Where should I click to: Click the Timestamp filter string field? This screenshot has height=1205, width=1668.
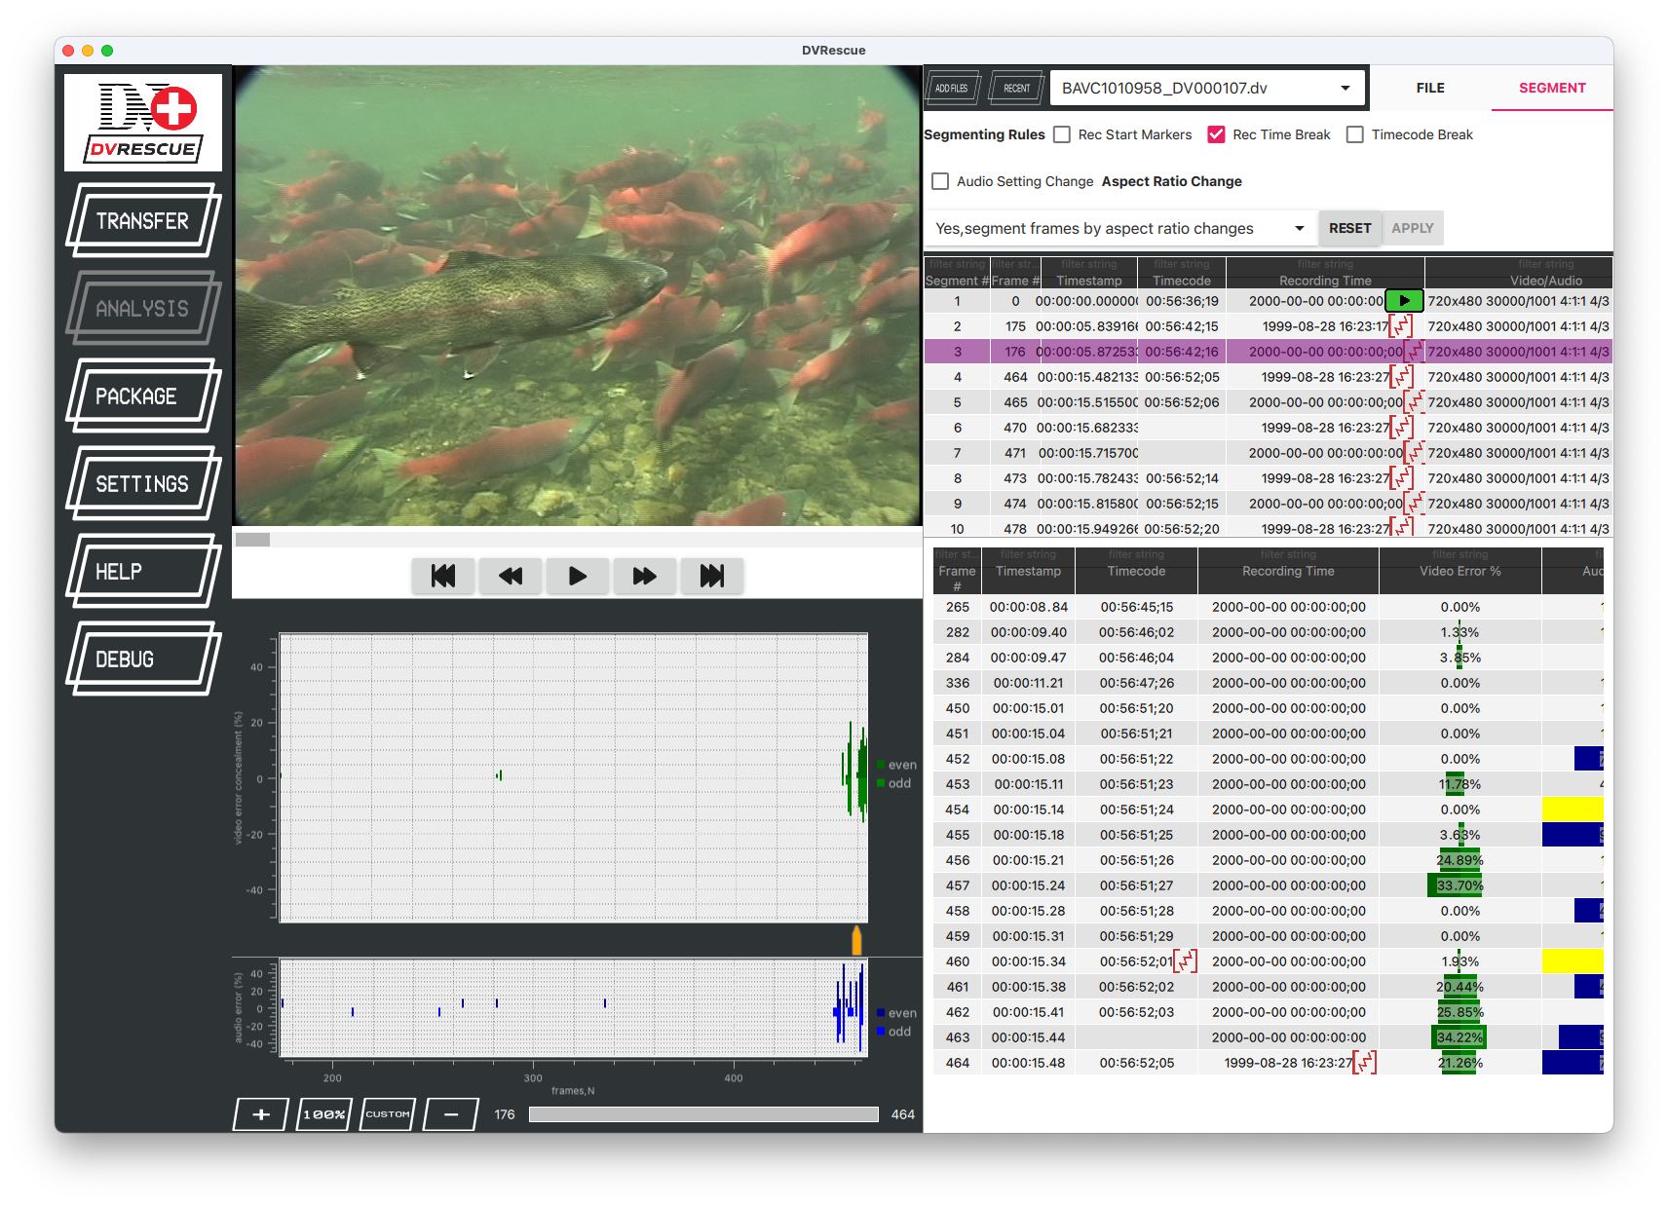click(x=1088, y=263)
